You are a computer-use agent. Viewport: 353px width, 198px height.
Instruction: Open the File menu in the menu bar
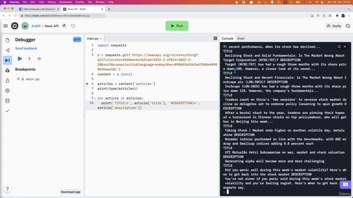(25, 2)
